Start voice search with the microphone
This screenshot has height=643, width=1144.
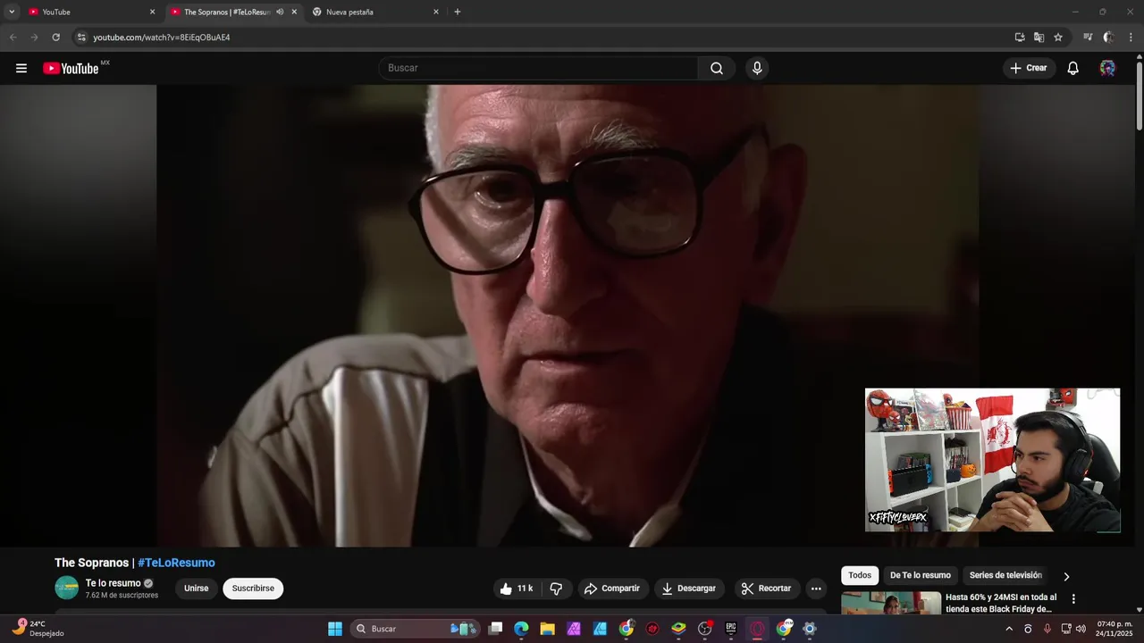tap(757, 68)
